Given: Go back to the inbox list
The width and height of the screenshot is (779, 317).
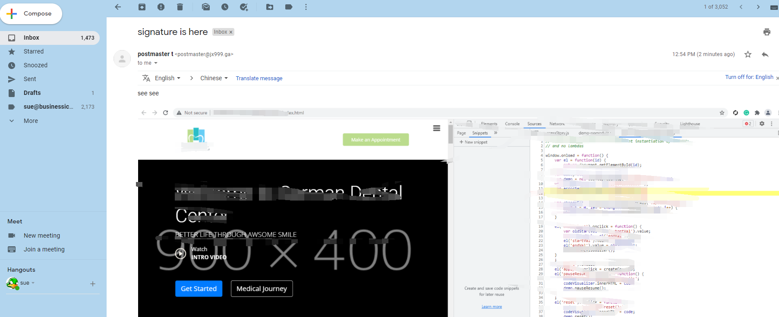Looking at the screenshot, I should pyautogui.click(x=118, y=7).
